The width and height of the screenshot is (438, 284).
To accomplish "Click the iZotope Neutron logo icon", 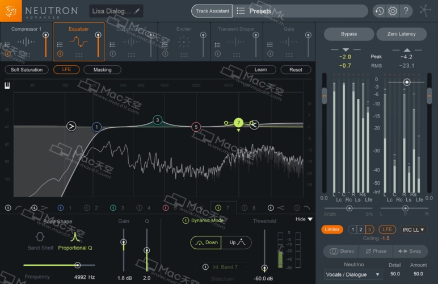I will tap(11, 11).
